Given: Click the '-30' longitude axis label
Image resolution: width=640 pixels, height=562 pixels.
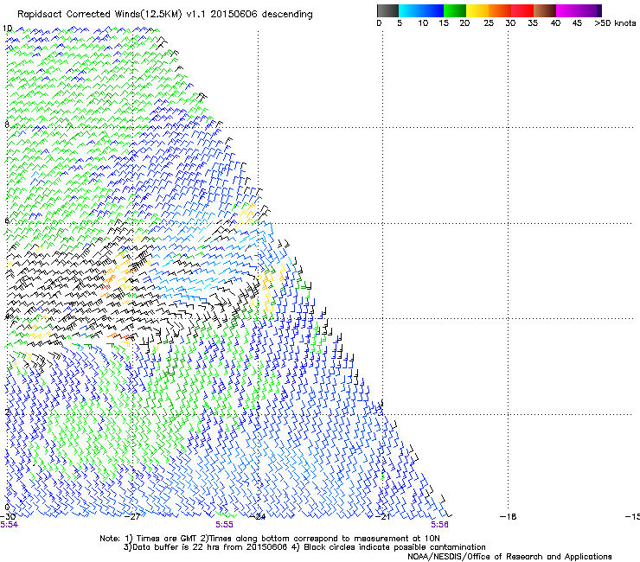Looking at the screenshot, I should (x=8, y=517).
